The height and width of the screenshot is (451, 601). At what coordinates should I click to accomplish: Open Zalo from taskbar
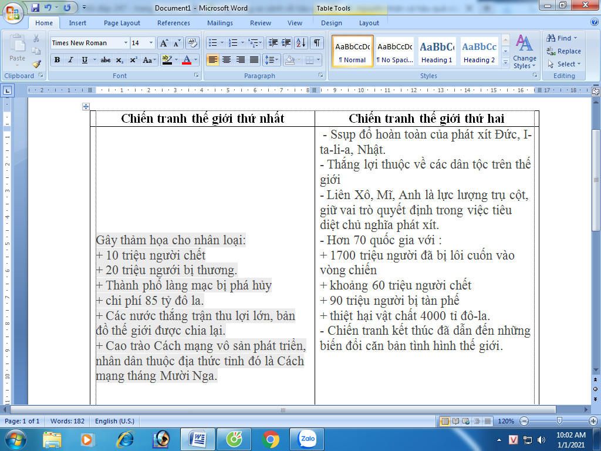(308, 439)
